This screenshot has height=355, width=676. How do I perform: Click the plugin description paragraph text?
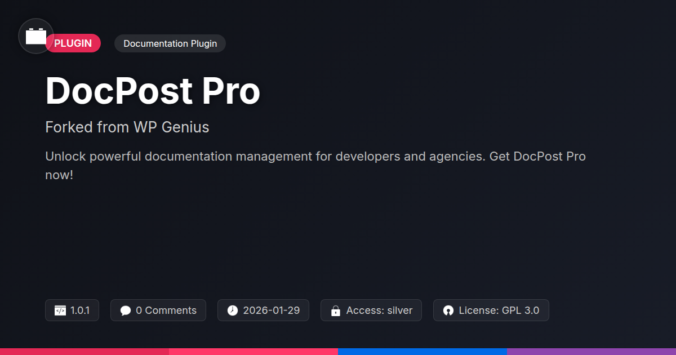coord(315,166)
